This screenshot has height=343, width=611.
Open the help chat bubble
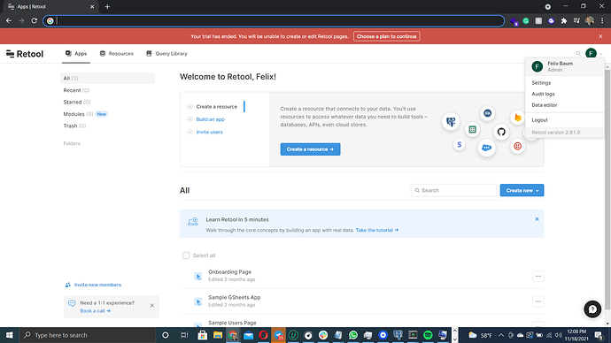point(592,309)
